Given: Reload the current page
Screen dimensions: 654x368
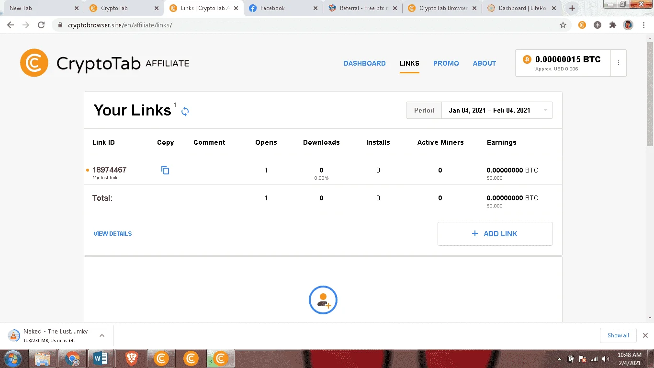Looking at the screenshot, I should [x=41, y=25].
